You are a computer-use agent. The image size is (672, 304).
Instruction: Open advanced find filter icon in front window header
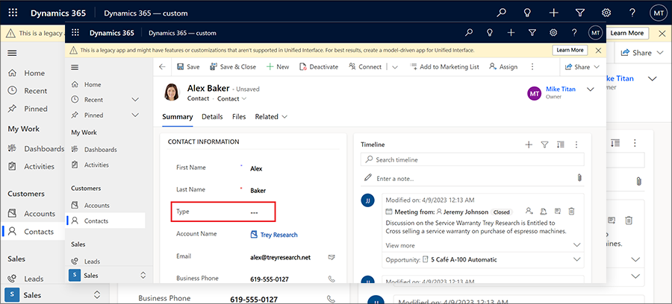[x=532, y=33]
